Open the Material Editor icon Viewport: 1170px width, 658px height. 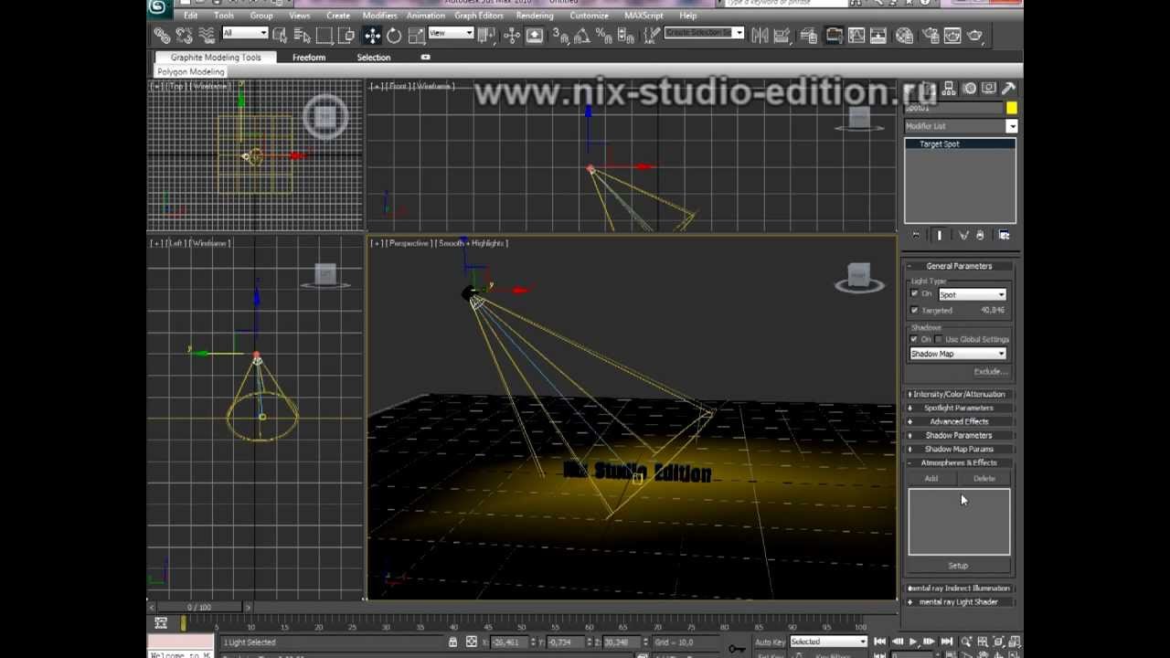pyautogui.click(x=904, y=36)
